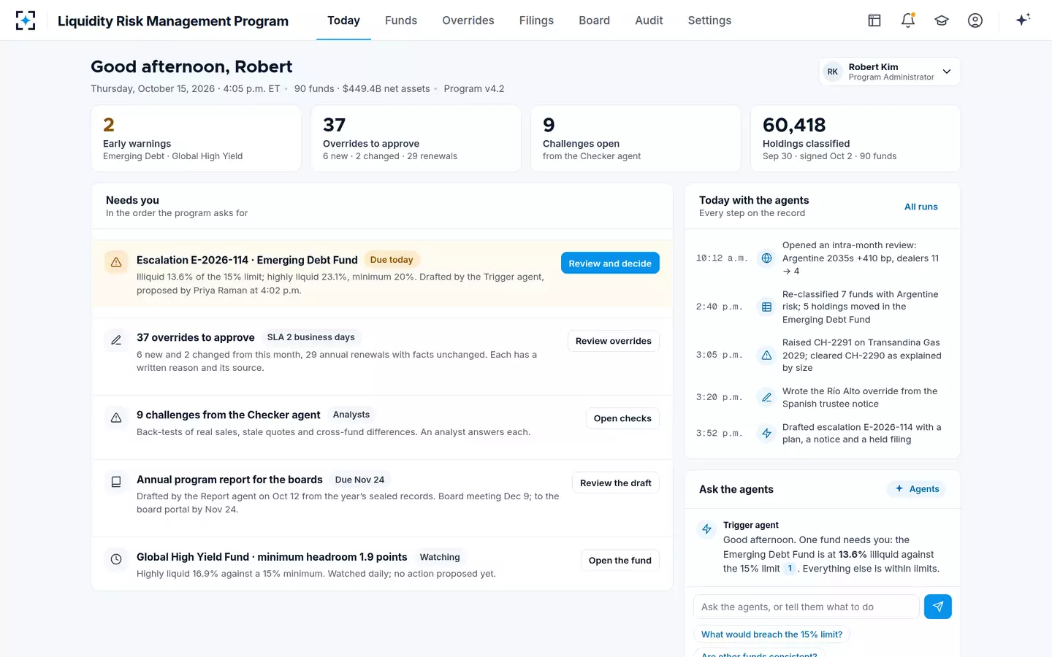Click the sparkle AI assistant icon

(1023, 20)
